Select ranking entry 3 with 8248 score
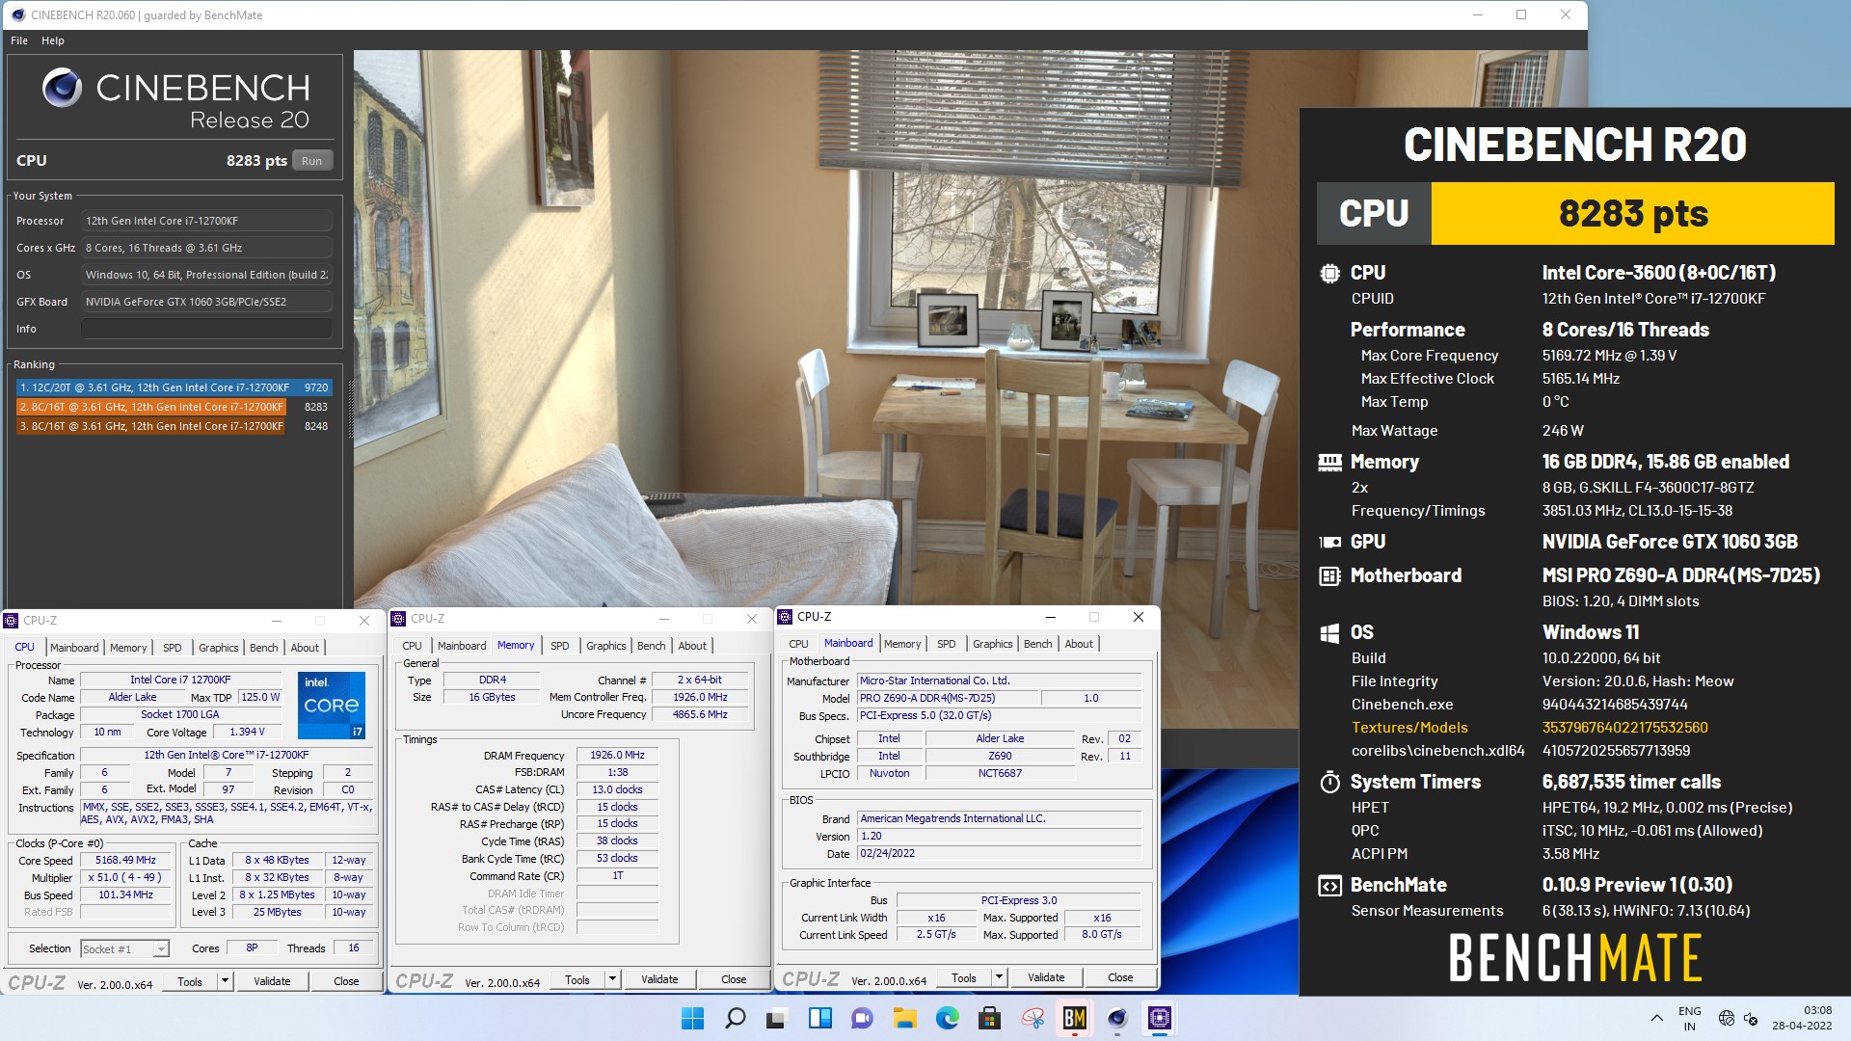1851x1041 pixels. point(174,426)
